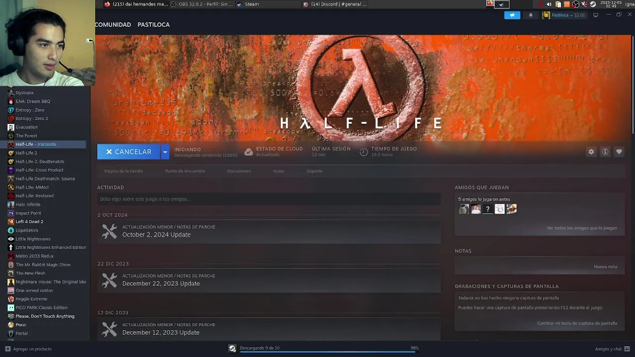Image resolution: width=635 pixels, height=357 pixels.
Task: Open the Guías tab
Action: pos(278,171)
